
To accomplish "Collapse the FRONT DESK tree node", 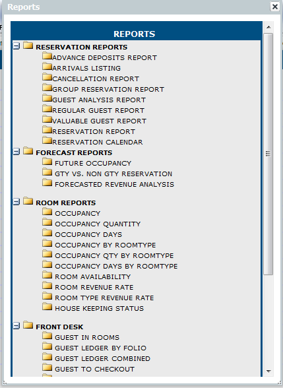I will (x=16, y=326).
